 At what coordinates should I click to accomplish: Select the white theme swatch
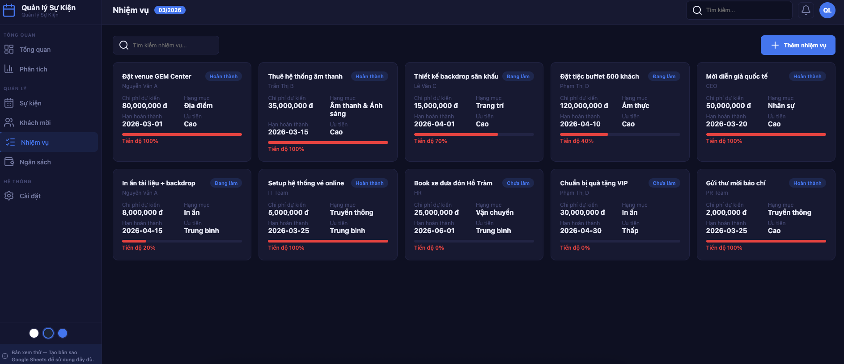[34, 333]
